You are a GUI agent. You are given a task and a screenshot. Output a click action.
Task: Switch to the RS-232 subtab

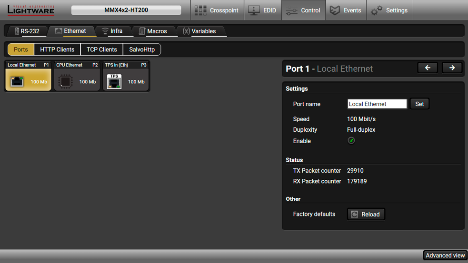28,31
